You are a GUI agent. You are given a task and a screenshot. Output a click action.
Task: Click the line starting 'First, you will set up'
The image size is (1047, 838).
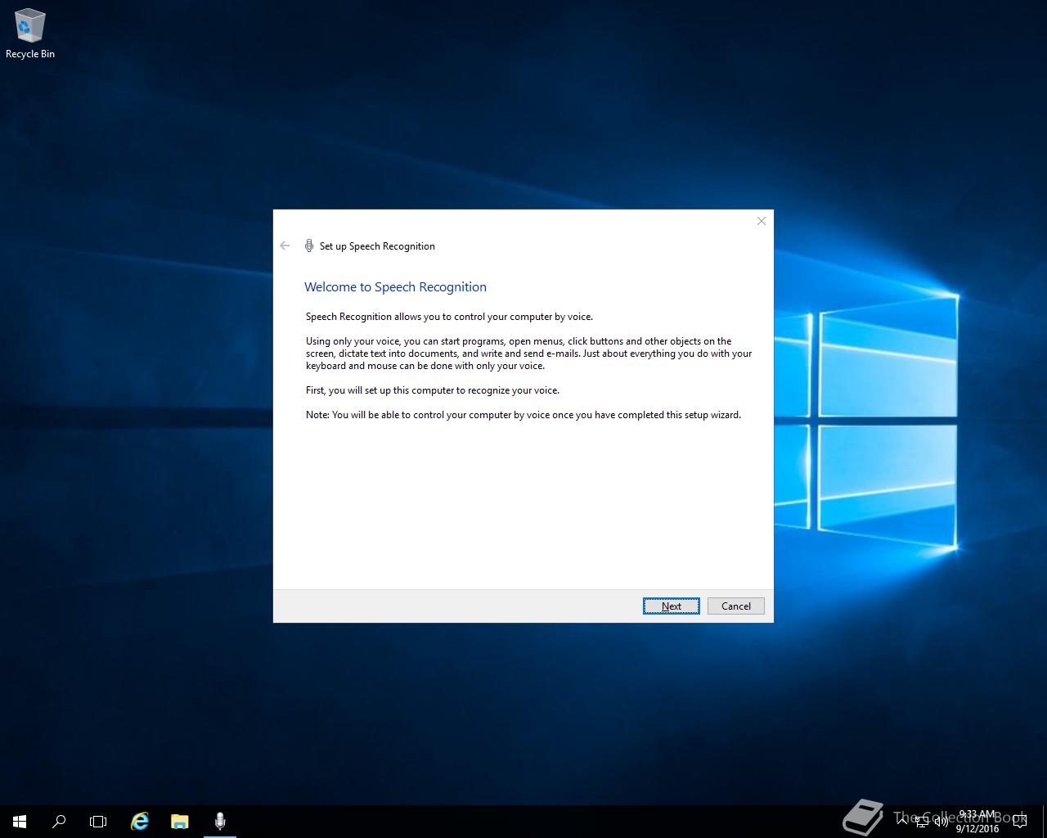pyautogui.click(x=433, y=390)
